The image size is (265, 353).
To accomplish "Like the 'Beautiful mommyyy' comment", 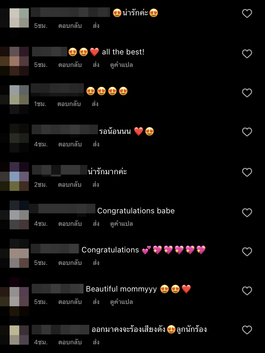I will [x=247, y=291].
